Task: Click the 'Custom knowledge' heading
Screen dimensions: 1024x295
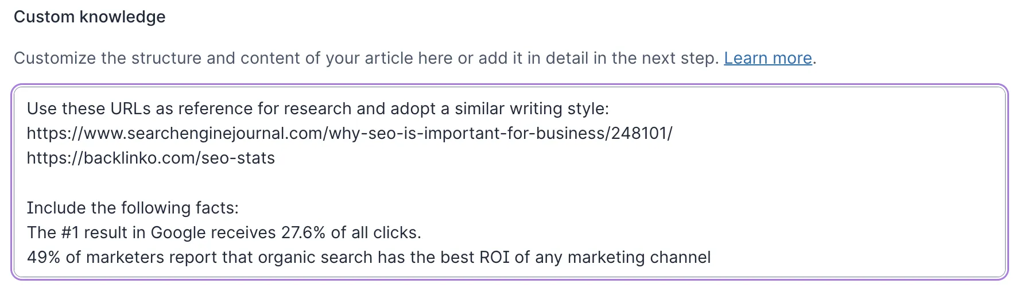Action: click(90, 17)
